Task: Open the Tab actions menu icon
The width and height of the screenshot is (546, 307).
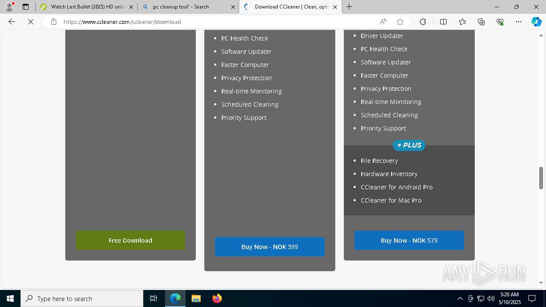Action: [26, 7]
